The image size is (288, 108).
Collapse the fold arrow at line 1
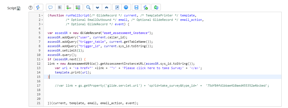pos(42,16)
